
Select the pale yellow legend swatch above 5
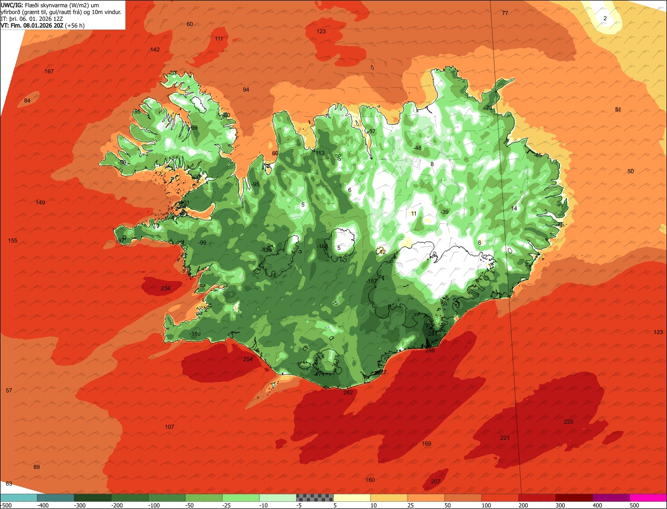coord(352,498)
